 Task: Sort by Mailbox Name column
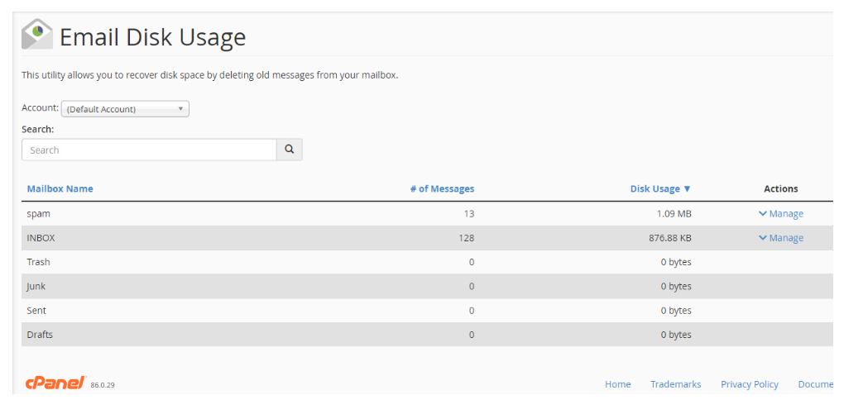point(60,188)
